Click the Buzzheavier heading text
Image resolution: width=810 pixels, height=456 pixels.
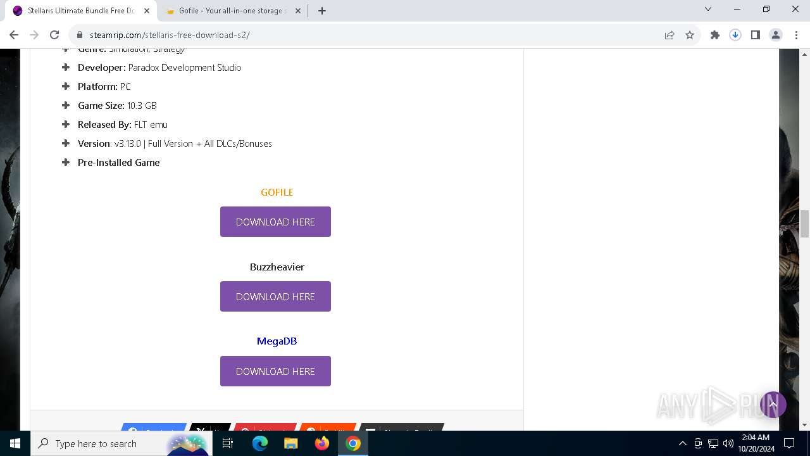click(x=277, y=267)
